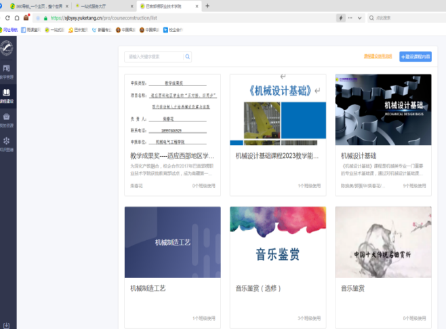This screenshot has width=446, height=329.
Task: Click the download icon at sidebar bottom
Action: click(x=7, y=324)
